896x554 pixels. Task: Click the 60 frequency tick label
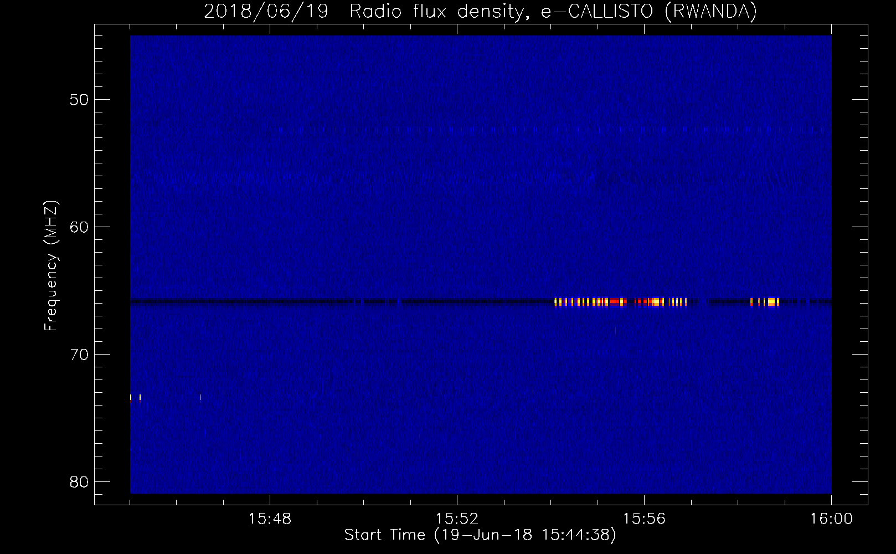pyautogui.click(x=80, y=227)
